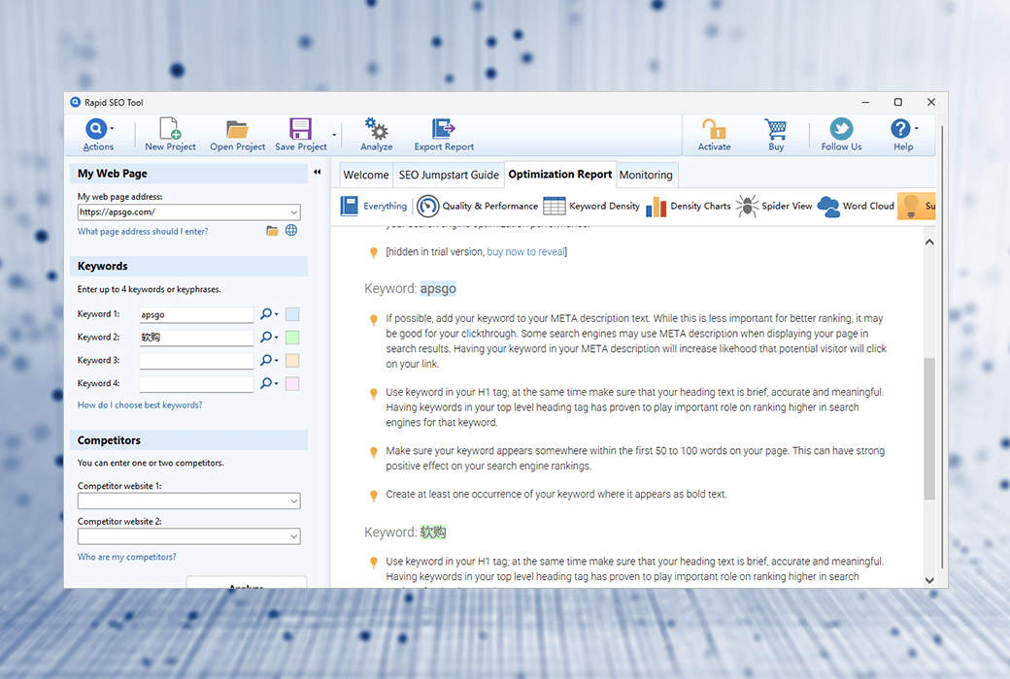Show the Word Cloud view
1010x679 pixels.
pos(856,206)
